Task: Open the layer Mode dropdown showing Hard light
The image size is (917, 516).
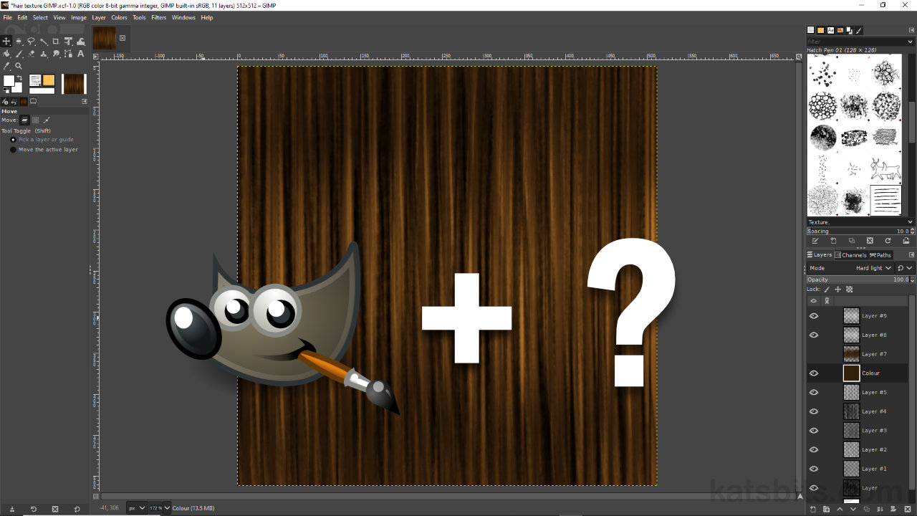Action: click(850, 268)
